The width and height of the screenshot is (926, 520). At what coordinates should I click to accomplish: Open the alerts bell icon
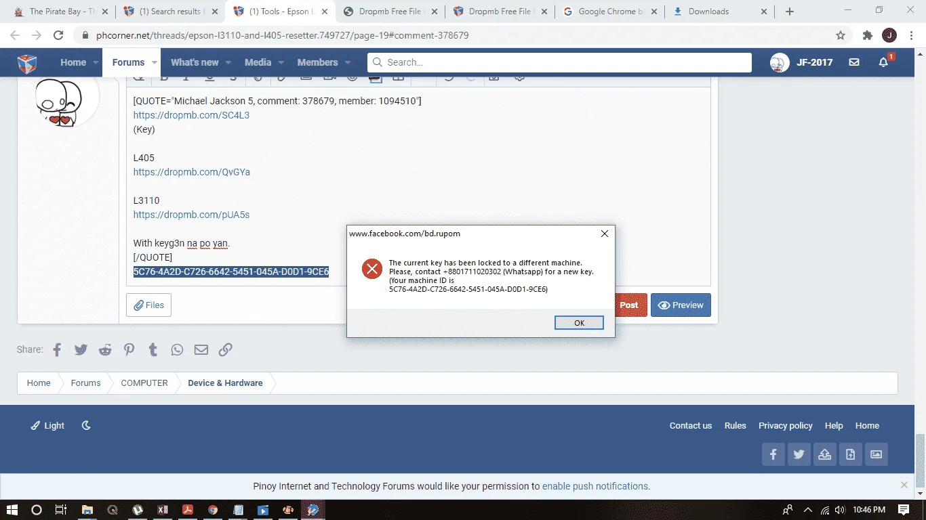click(883, 62)
